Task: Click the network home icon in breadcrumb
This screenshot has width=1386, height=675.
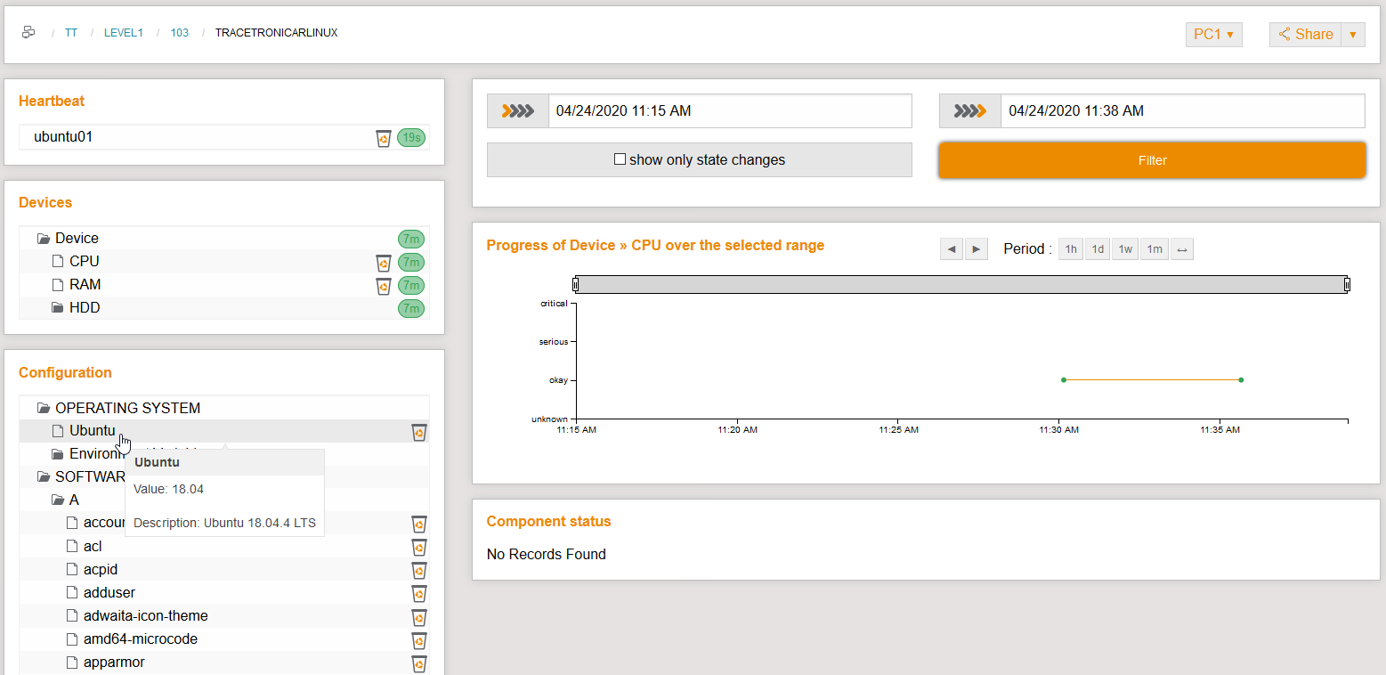Action: 28,33
